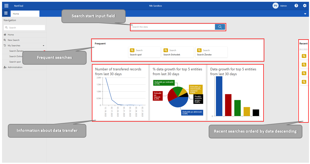Open the help question mark icon
310x164 pixels.
coord(296,6)
